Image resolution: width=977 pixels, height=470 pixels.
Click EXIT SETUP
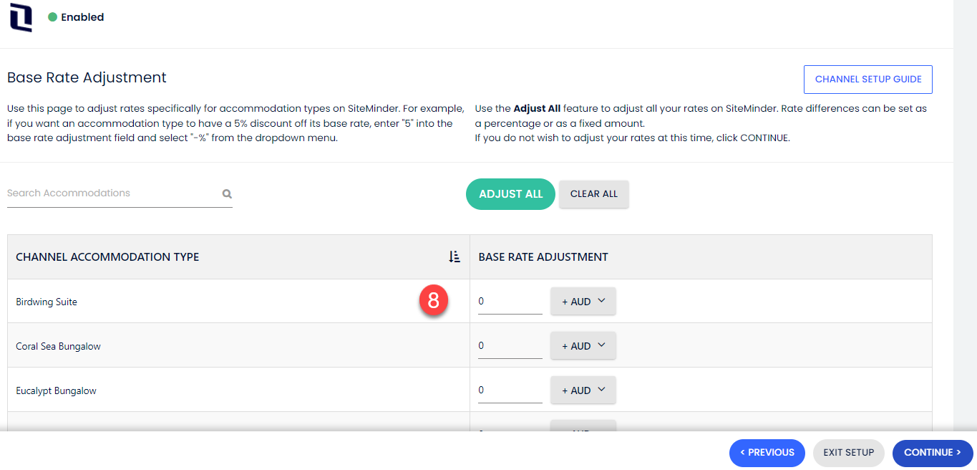848,452
